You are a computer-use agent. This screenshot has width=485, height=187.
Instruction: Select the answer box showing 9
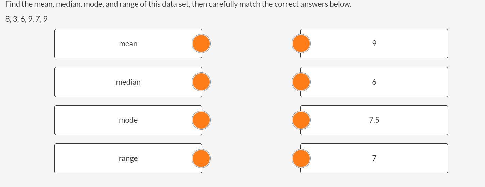(374, 44)
